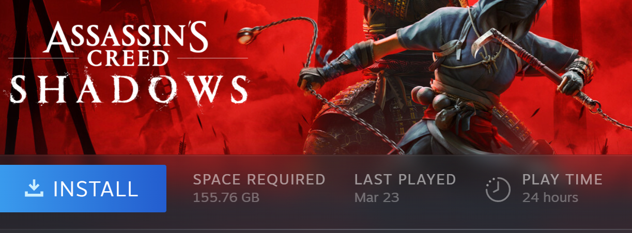
Task: Click the Mar 23 last played date
Action: click(x=377, y=197)
